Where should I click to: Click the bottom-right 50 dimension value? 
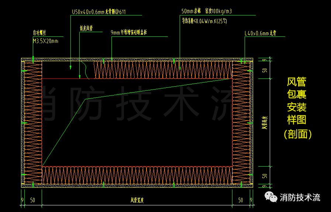click(241, 200)
